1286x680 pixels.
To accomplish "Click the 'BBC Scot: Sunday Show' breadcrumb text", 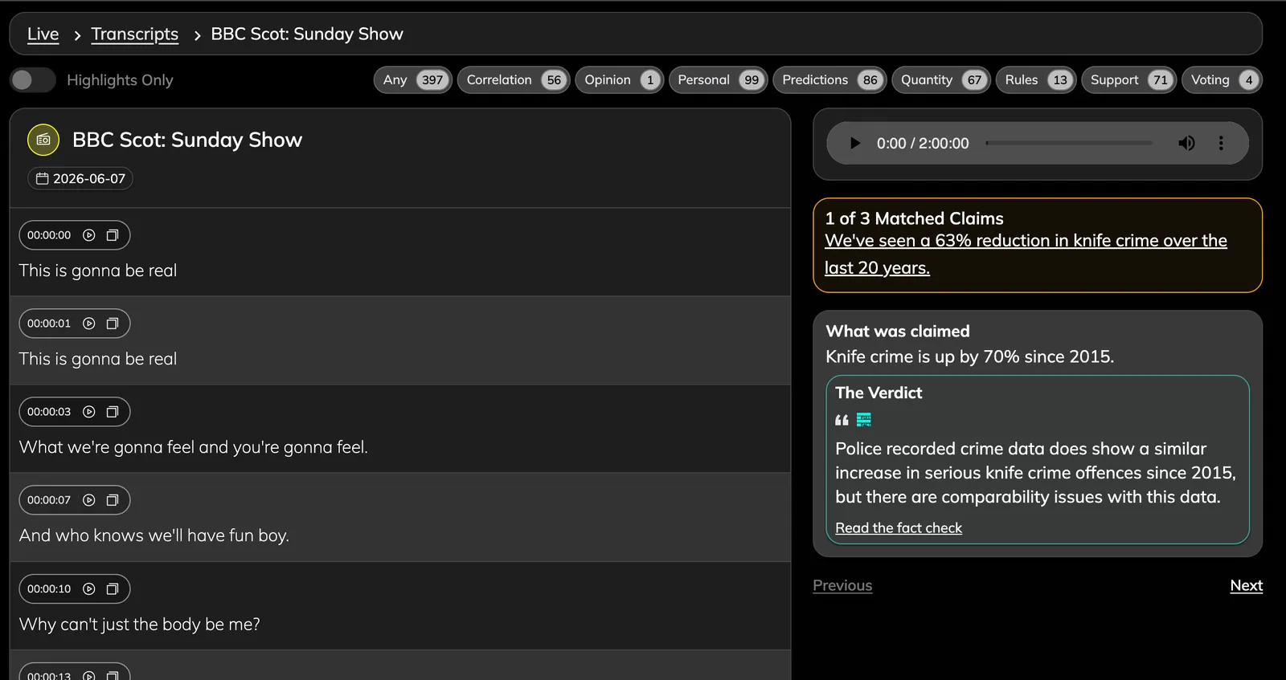I will click(x=307, y=34).
